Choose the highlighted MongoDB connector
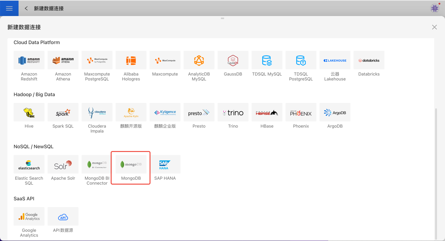 pos(131,165)
